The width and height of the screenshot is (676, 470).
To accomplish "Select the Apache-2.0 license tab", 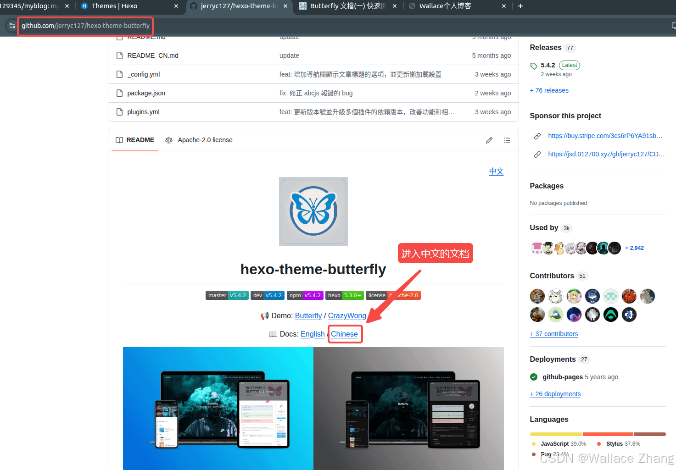I will pyautogui.click(x=199, y=140).
